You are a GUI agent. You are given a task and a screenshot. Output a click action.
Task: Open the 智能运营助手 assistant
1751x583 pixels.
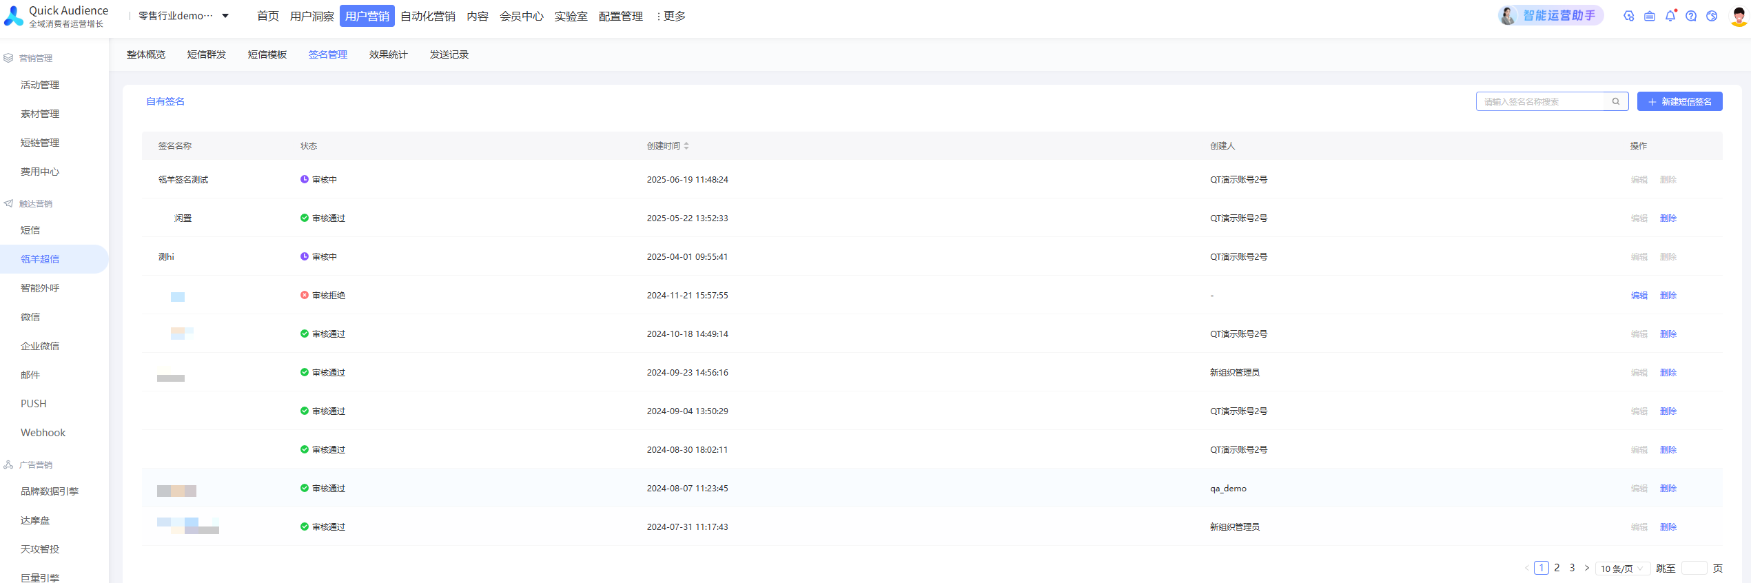tap(1550, 15)
